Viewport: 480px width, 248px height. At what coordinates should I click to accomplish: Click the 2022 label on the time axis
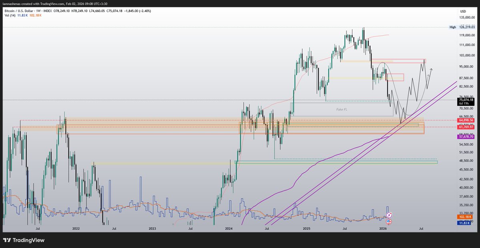click(x=76, y=229)
